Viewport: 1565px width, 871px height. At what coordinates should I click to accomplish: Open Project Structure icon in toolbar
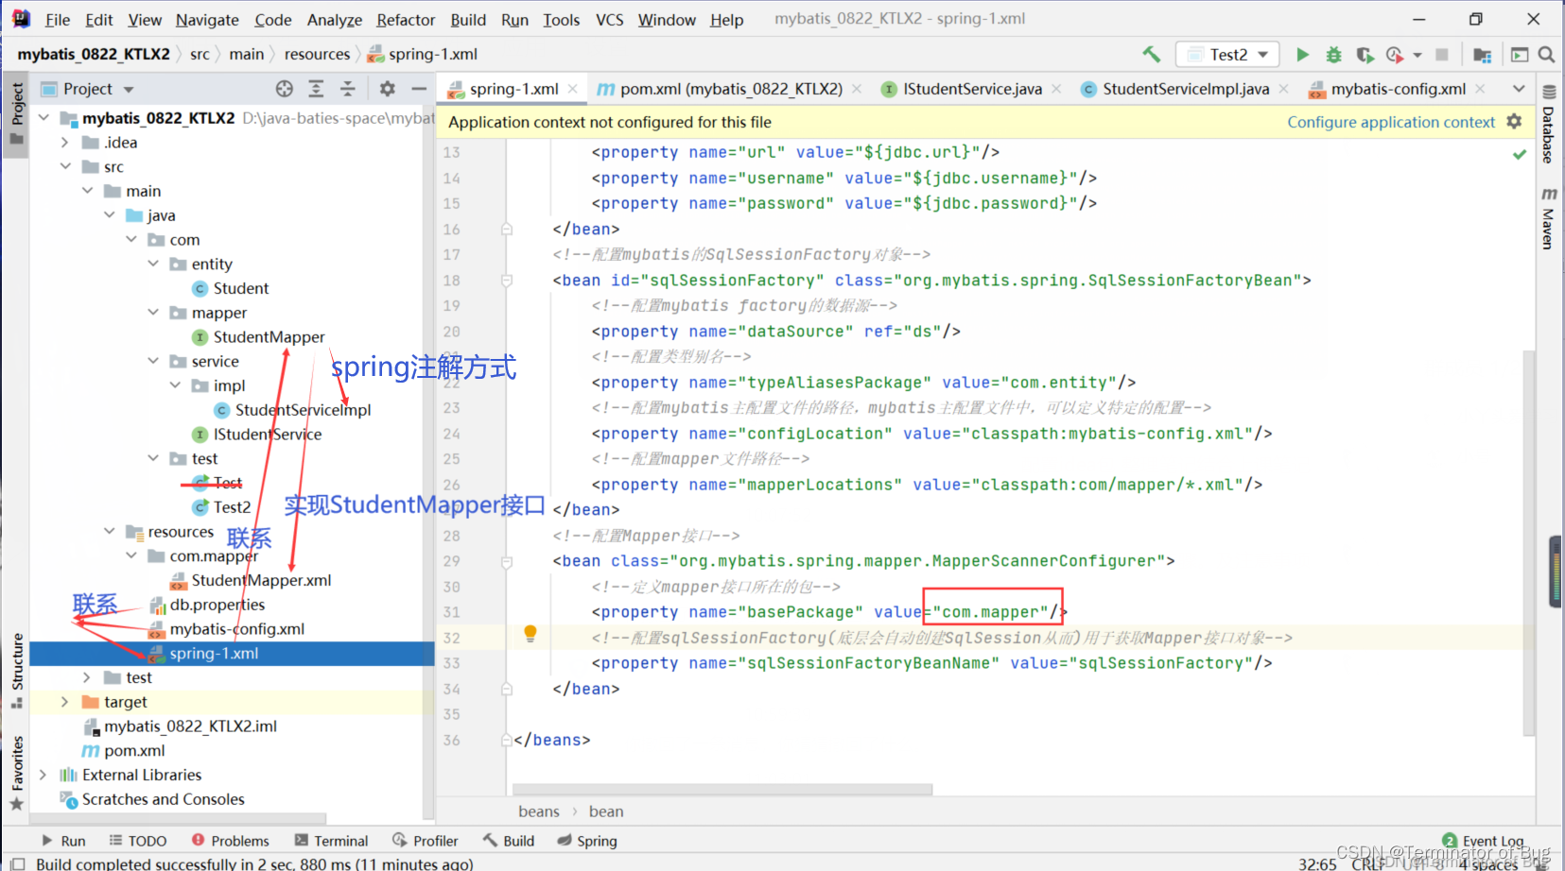(x=1482, y=55)
